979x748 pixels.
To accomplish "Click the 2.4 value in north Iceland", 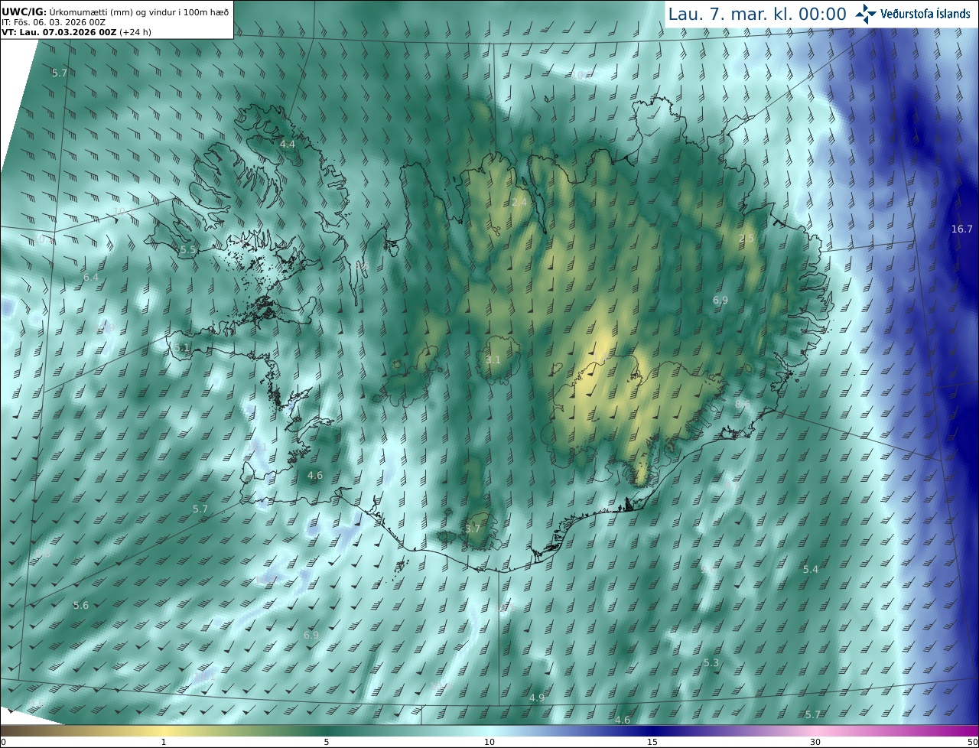I will click(x=519, y=202).
